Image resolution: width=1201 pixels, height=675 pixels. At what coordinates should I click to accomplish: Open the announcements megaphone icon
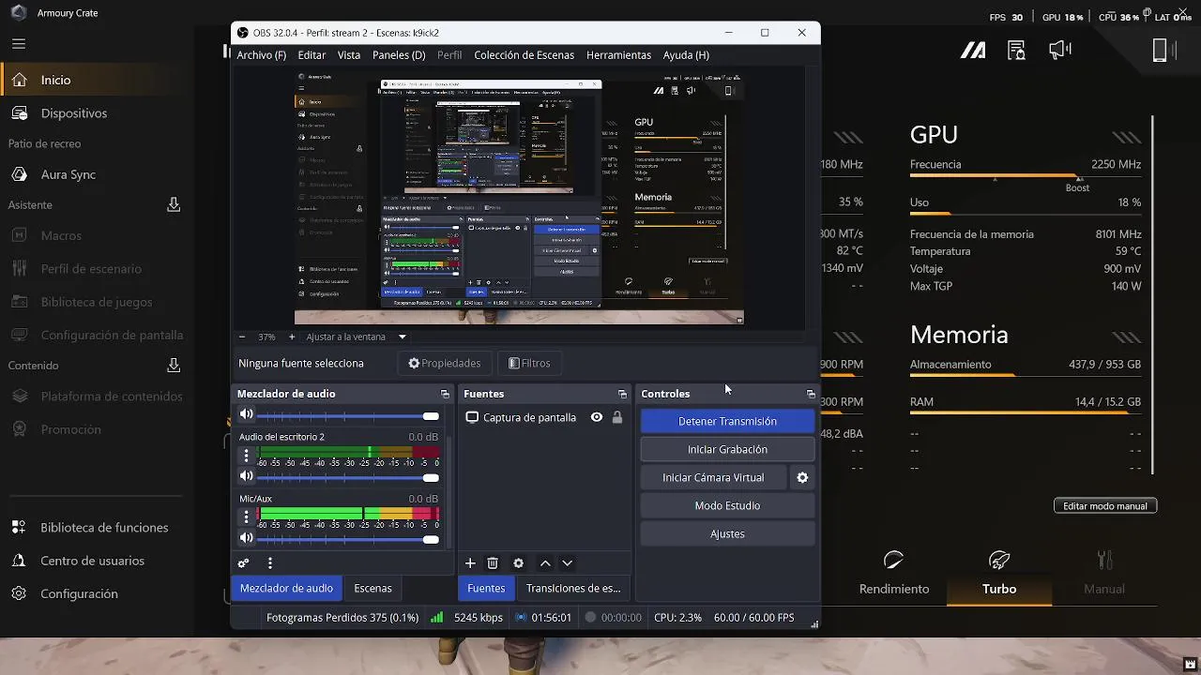click(1060, 50)
